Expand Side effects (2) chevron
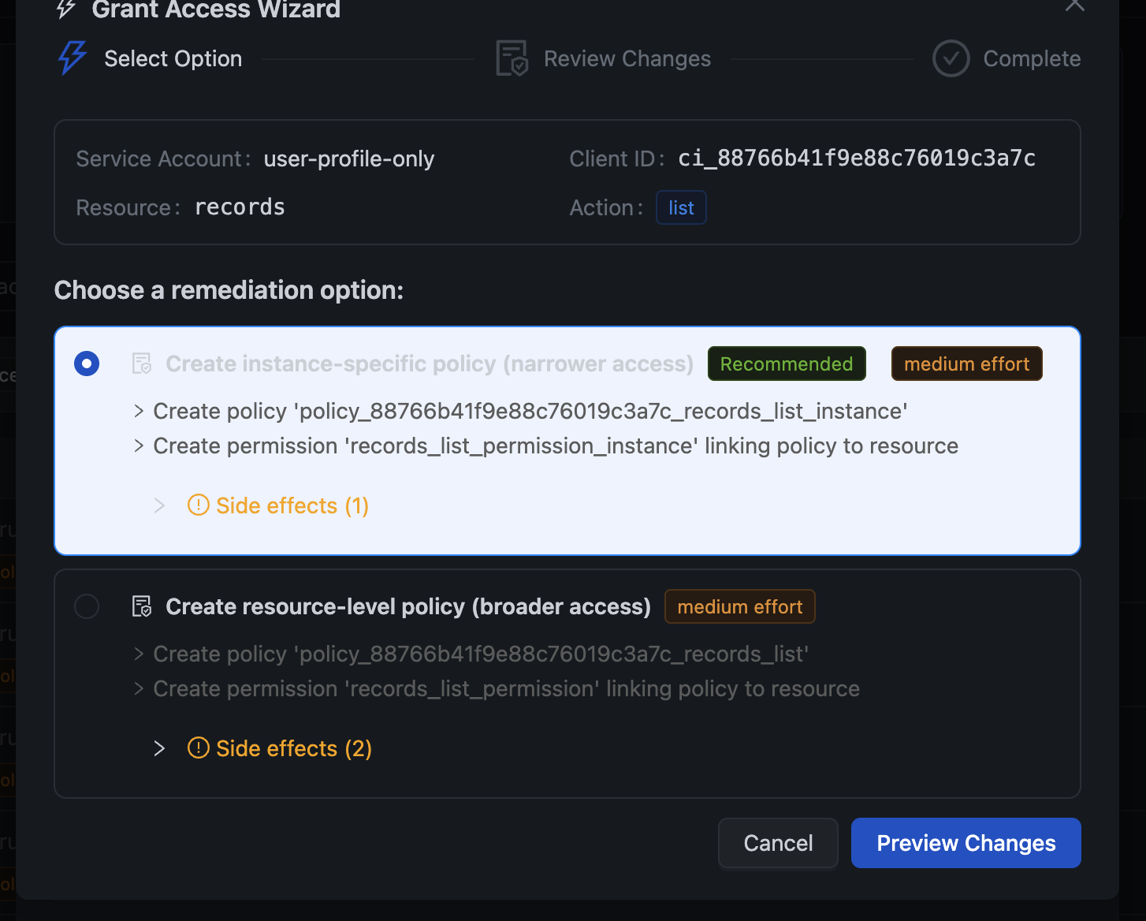Viewport: 1146px width, 921px height. click(159, 748)
